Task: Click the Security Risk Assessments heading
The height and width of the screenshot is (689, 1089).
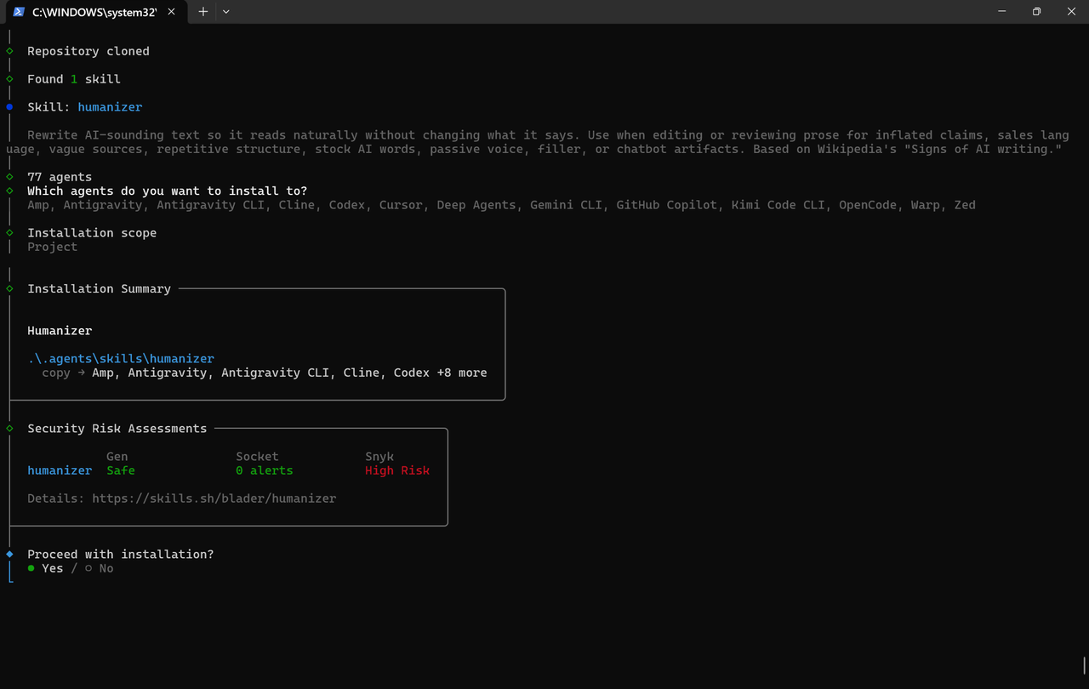Action: (x=117, y=429)
